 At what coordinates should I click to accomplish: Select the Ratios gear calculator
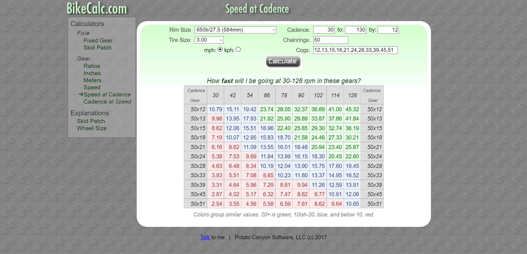click(x=92, y=66)
